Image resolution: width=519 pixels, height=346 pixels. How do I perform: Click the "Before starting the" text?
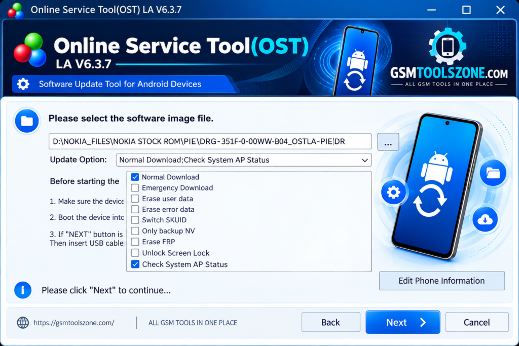(85, 181)
